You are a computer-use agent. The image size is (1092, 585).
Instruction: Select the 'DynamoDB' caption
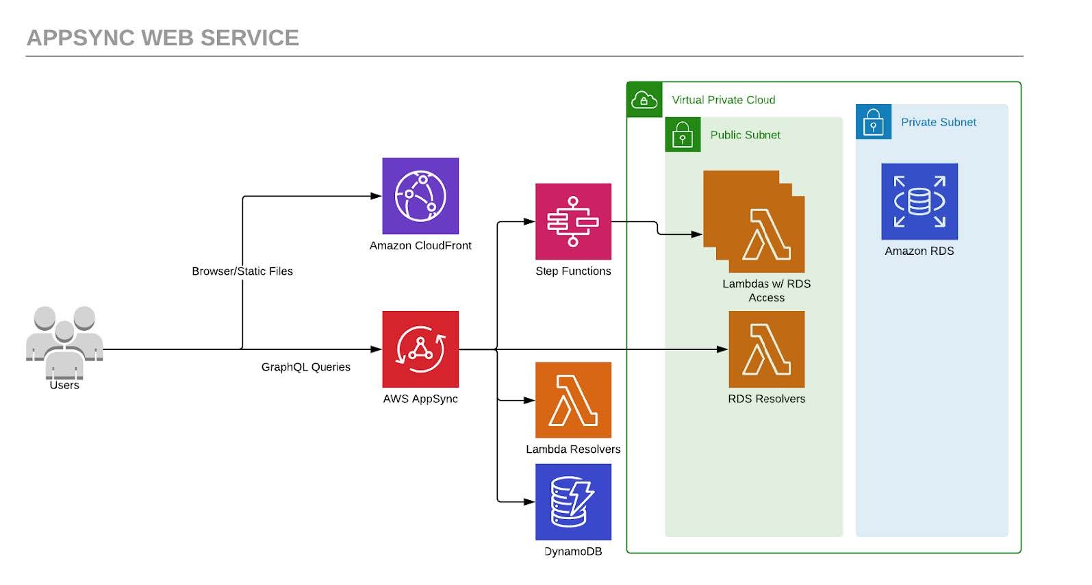[573, 551]
